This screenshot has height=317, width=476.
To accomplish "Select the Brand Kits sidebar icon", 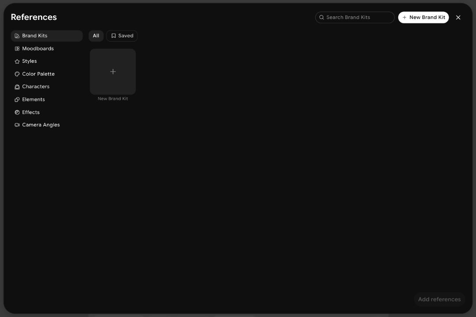I will tap(17, 36).
